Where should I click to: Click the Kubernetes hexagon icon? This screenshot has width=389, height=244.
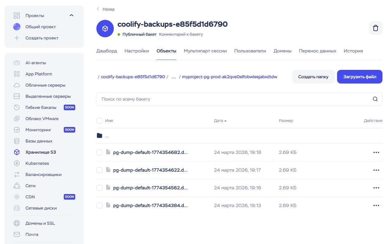pos(17,163)
